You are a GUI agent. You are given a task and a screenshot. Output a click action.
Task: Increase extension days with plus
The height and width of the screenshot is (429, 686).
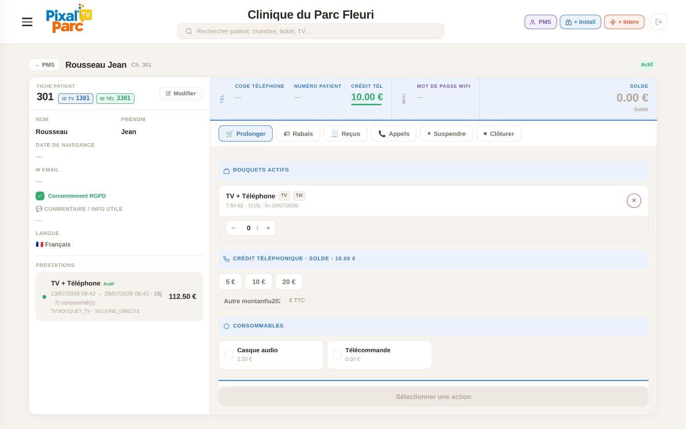pos(268,228)
